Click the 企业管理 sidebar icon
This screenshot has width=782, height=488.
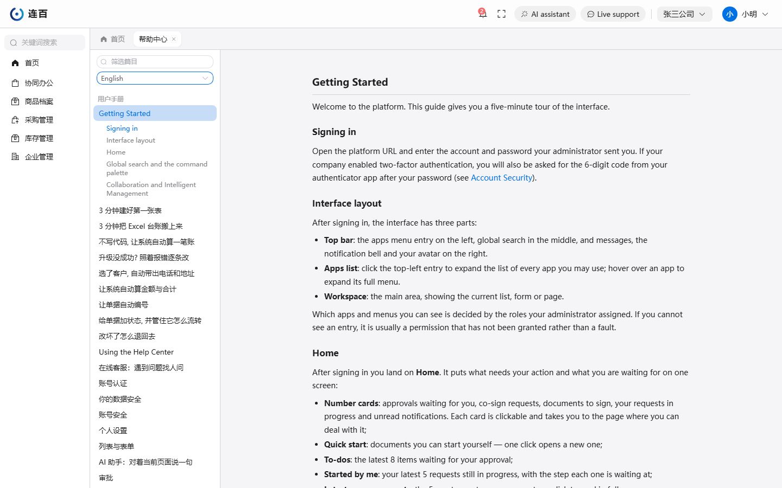[x=15, y=157]
